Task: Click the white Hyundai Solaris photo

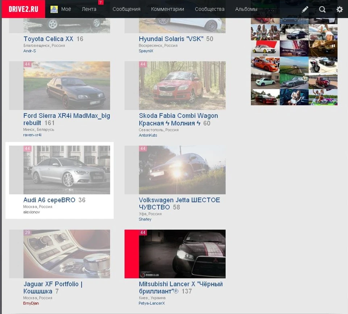Action: pyautogui.click(x=182, y=25)
